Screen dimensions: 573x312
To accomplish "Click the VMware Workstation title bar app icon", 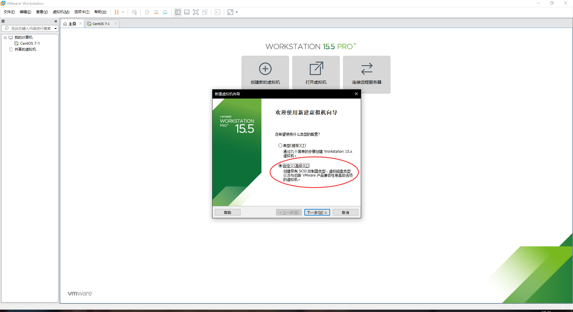I will pos(3,3).
